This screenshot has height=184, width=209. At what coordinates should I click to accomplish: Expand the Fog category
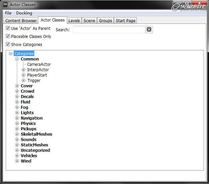click(17, 107)
